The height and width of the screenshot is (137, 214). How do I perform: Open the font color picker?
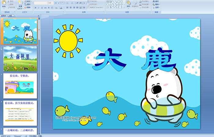click(x=62, y=8)
